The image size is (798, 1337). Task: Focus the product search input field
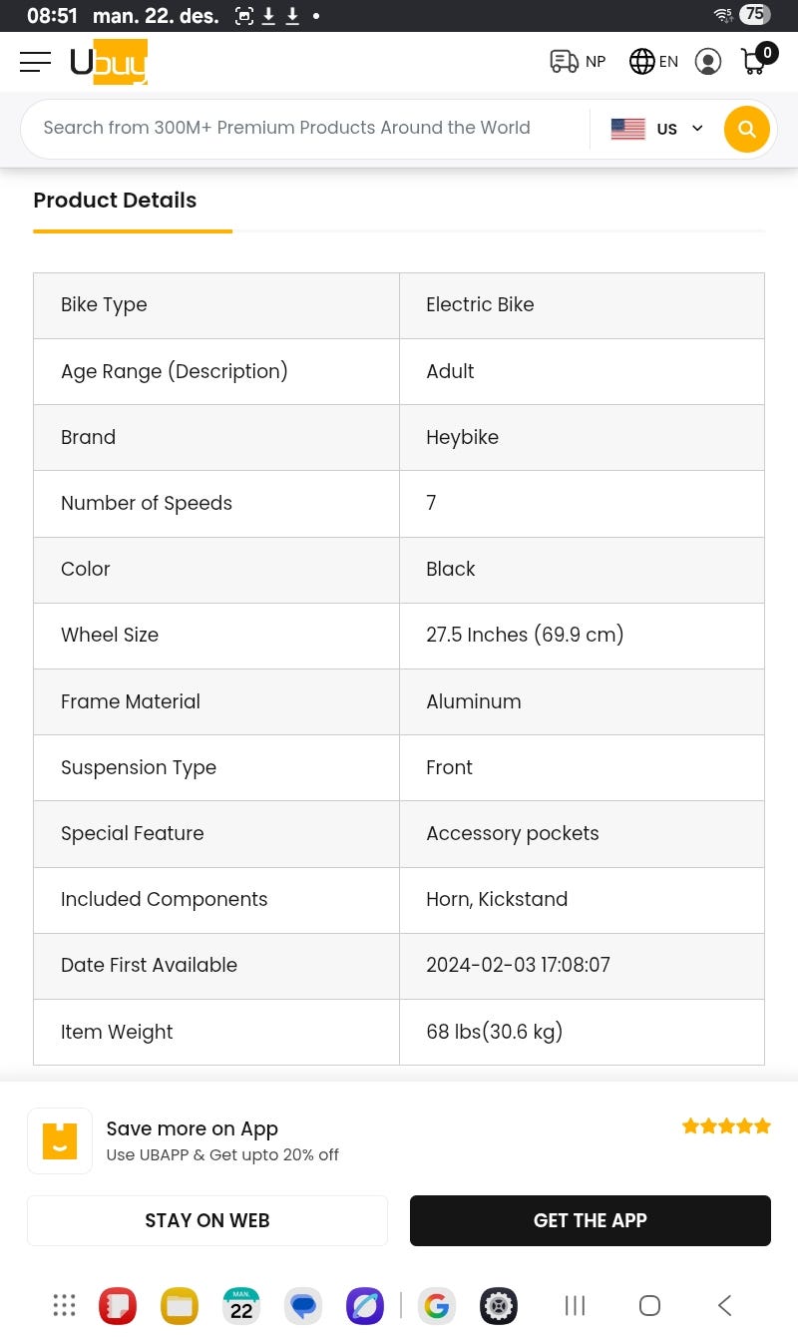click(299, 129)
